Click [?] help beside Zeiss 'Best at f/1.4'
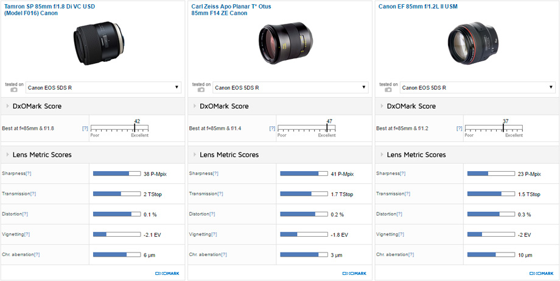 click(272, 129)
